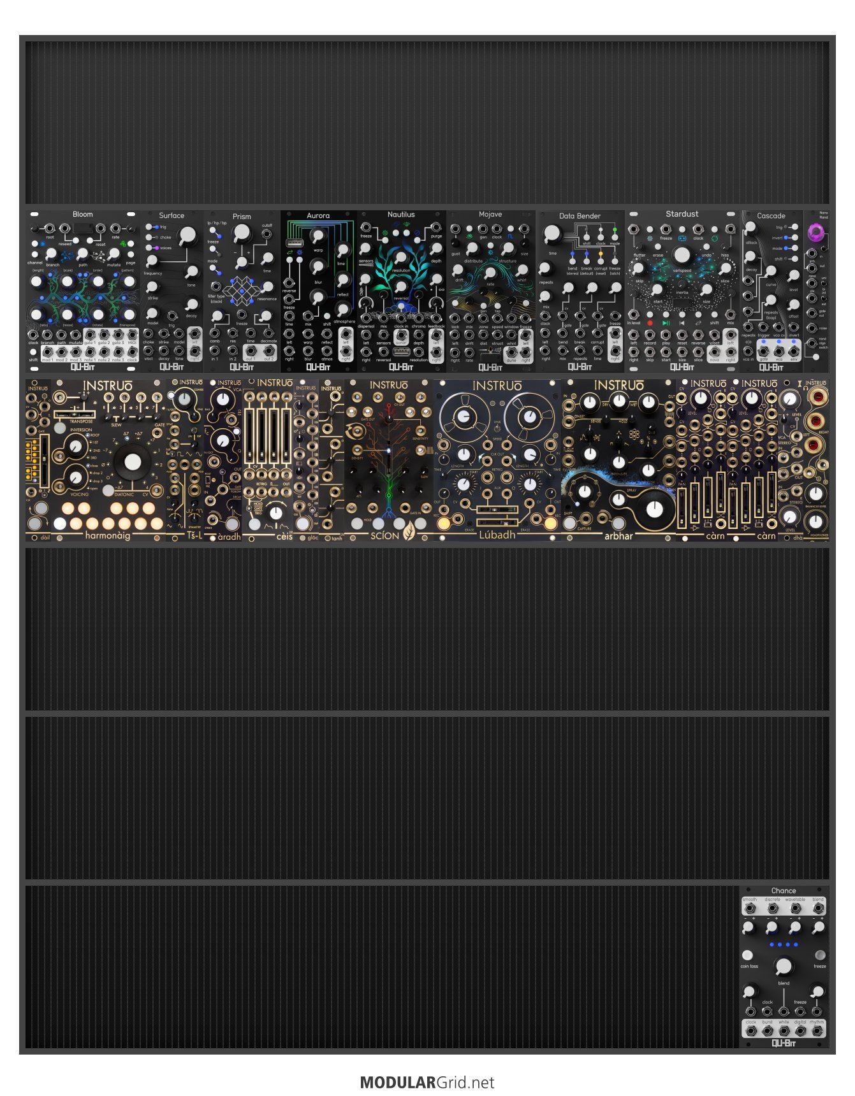Click the blue square wave icon on Mojave
This screenshot has height=1096, width=855.
[510, 237]
